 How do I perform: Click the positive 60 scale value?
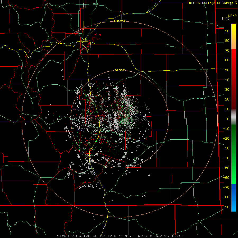227,60
